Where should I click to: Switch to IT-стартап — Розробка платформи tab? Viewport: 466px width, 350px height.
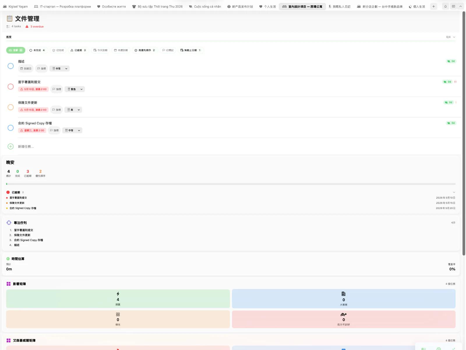click(63, 6)
